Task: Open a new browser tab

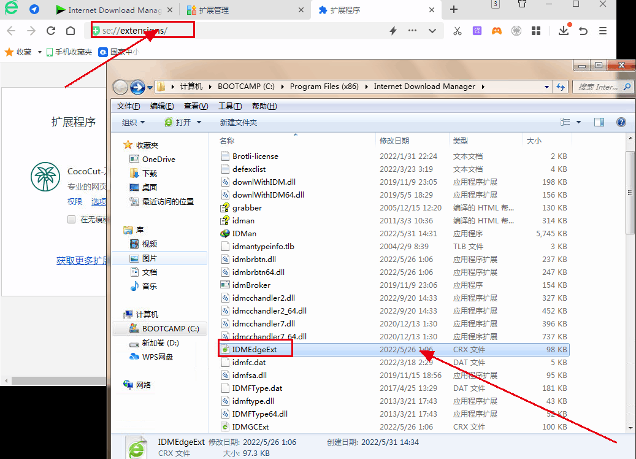Action: click(454, 9)
